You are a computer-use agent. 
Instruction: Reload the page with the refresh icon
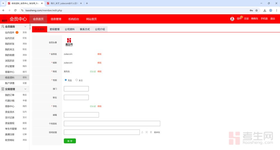point(15,10)
